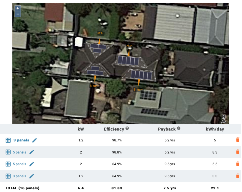
Task: Click the TOTAL (16 panels) label
Action: [x=22, y=188]
